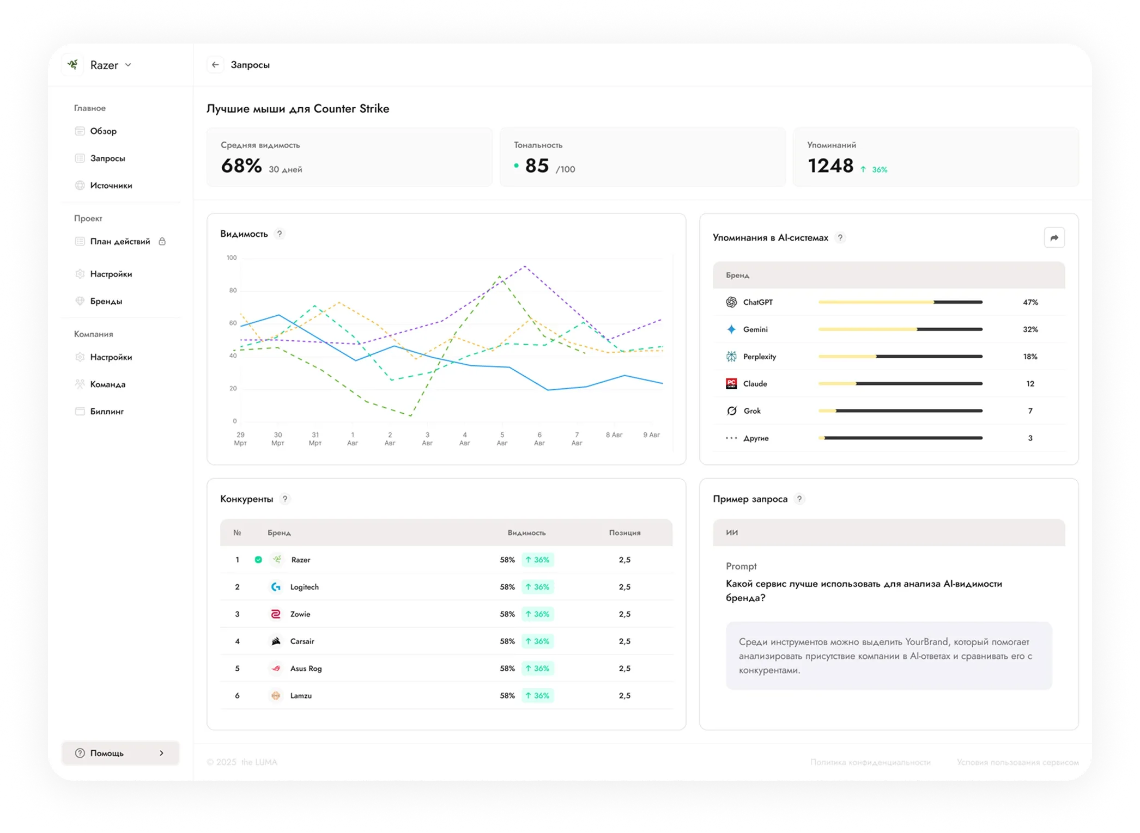
Task: Click the question mark next to Конкуренты
Action: pos(284,499)
